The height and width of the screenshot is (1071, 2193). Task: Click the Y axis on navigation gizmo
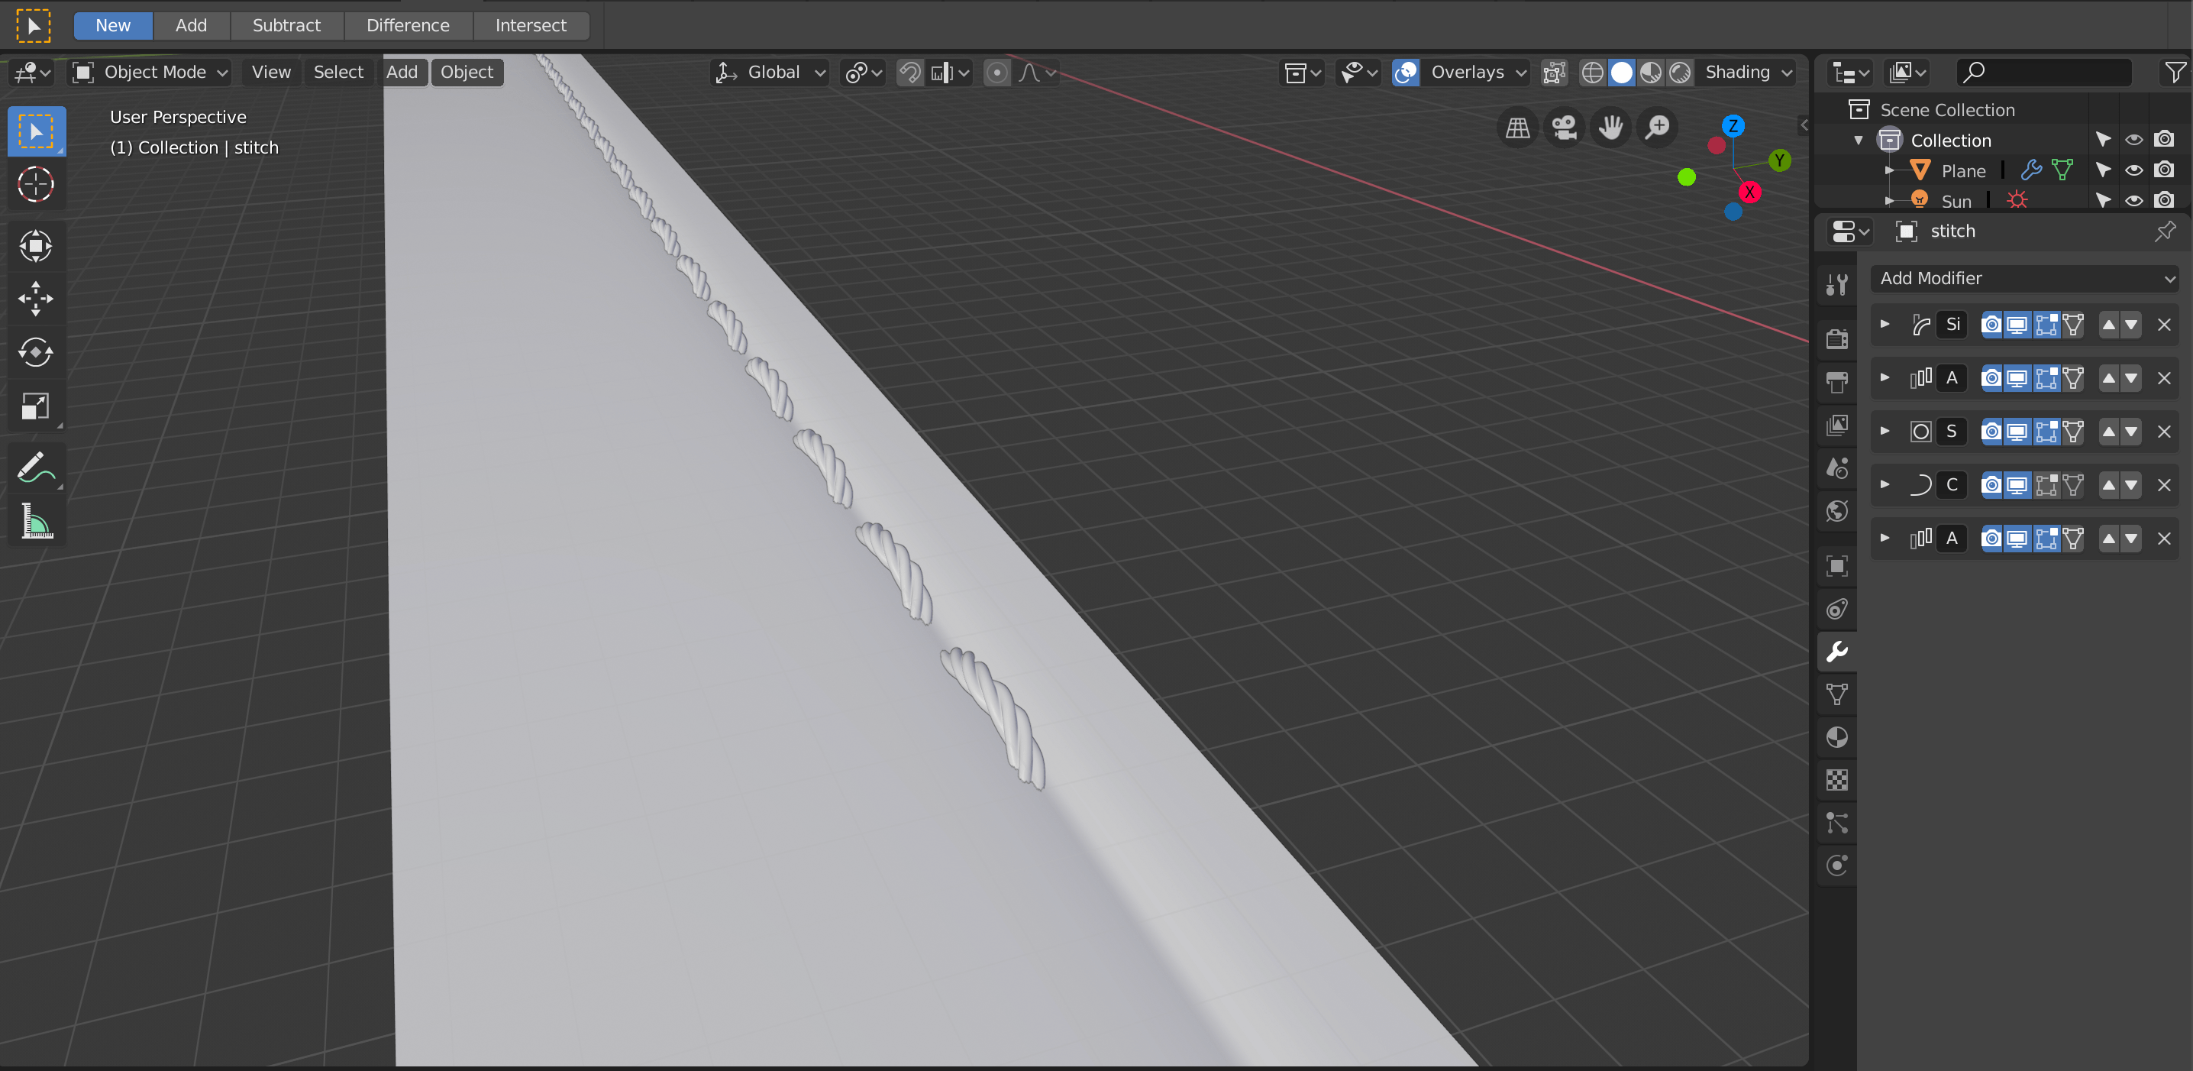point(1779,160)
